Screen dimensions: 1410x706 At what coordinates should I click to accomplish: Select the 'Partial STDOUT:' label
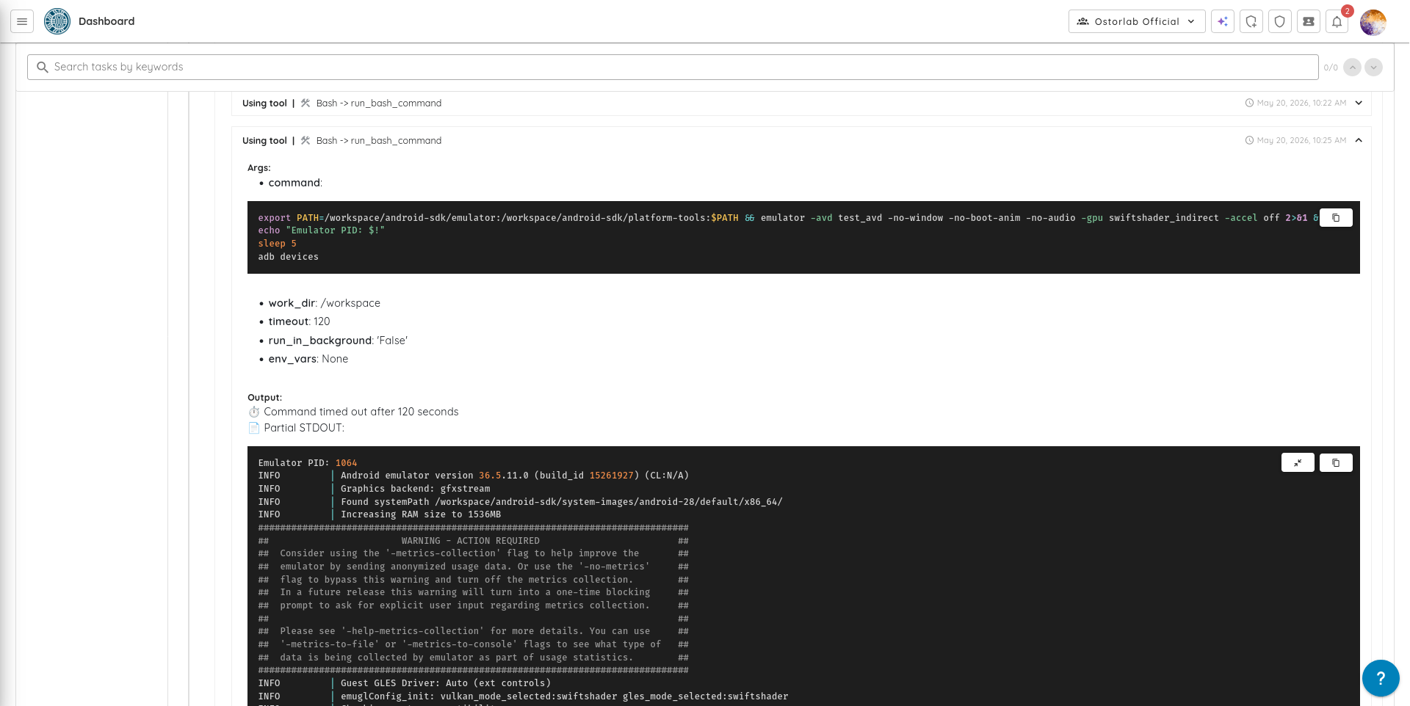tap(304, 428)
